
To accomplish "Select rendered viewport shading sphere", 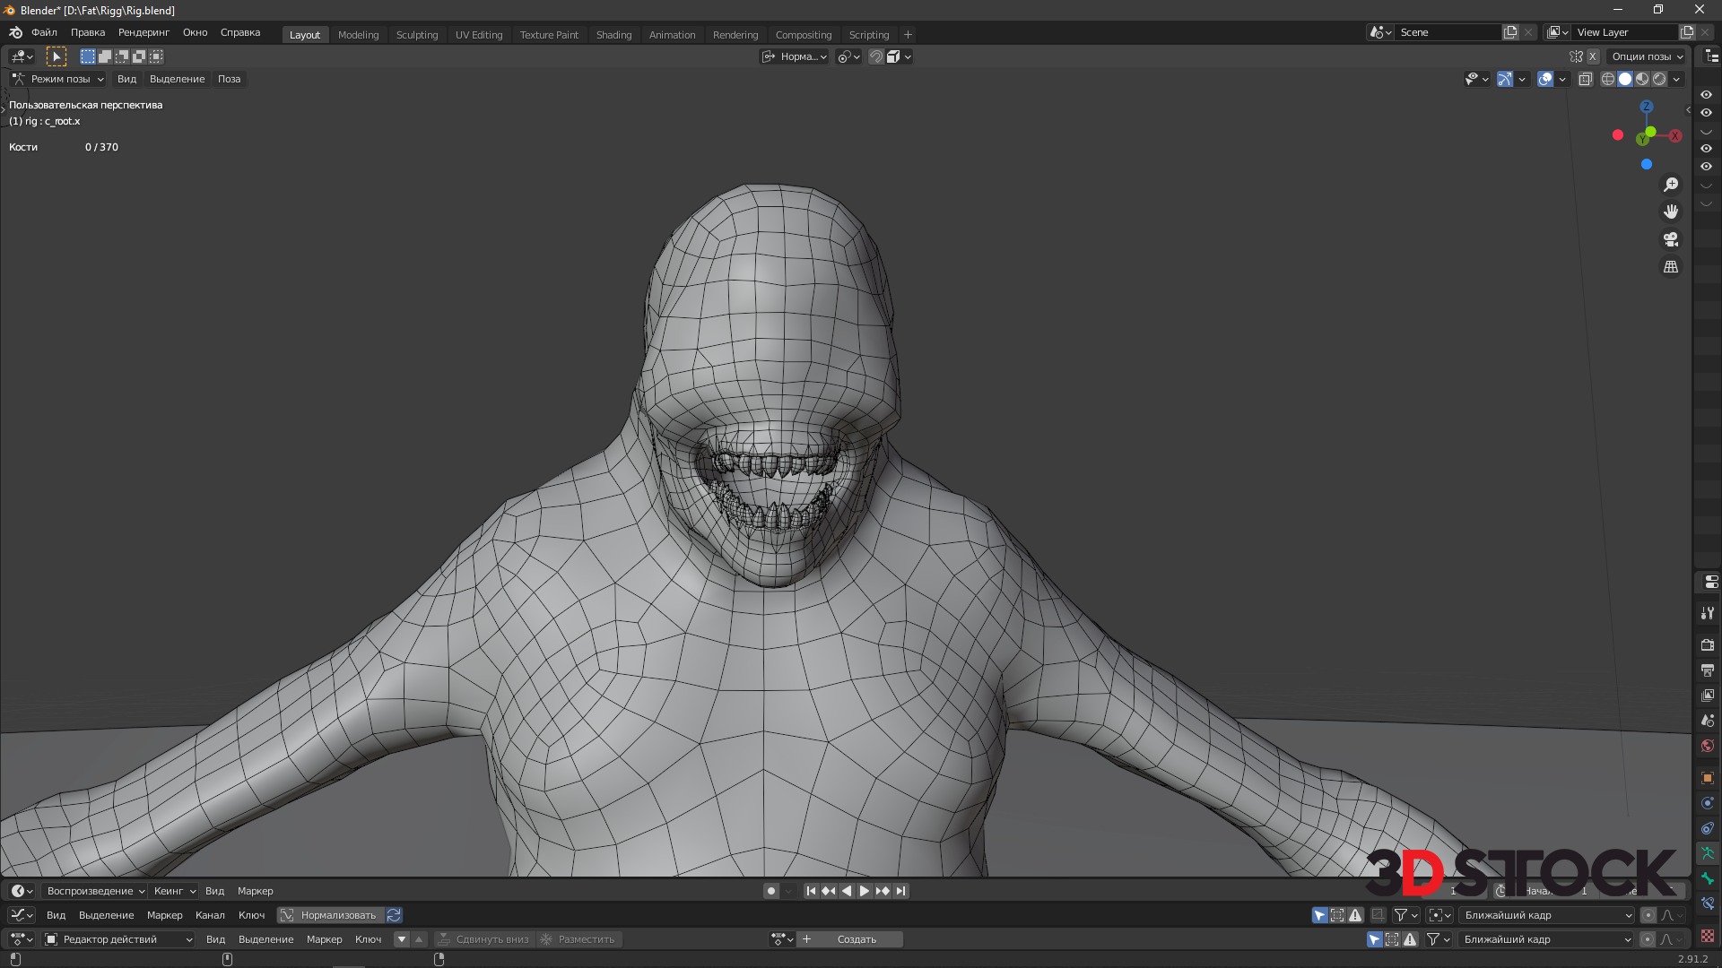I will (x=1659, y=79).
